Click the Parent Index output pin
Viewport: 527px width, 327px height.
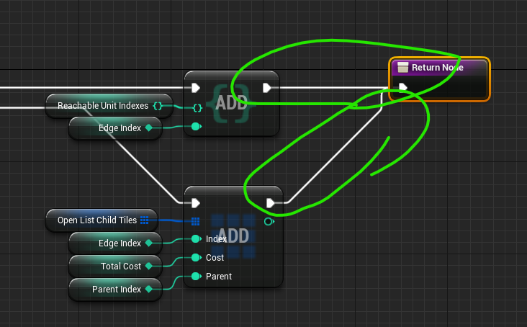click(x=148, y=290)
